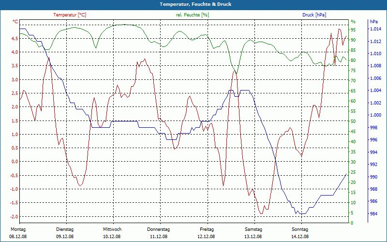Click the "Freitag" day label
The image size is (387, 242).
pyautogui.click(x=207, y=229)
